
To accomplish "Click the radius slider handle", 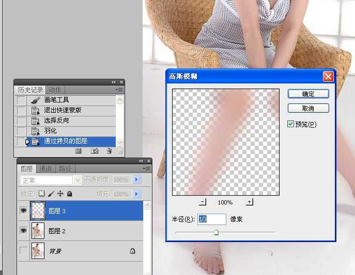I will (x=216, y=232).
